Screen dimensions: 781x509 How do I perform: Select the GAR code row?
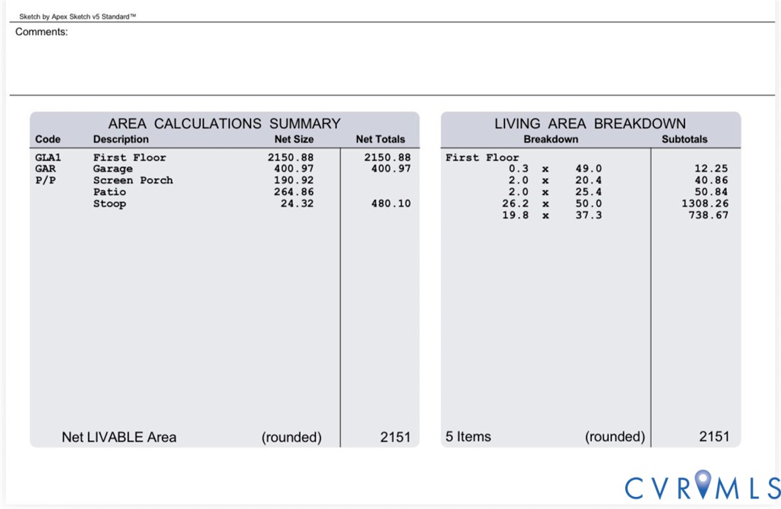coord(223,169)
